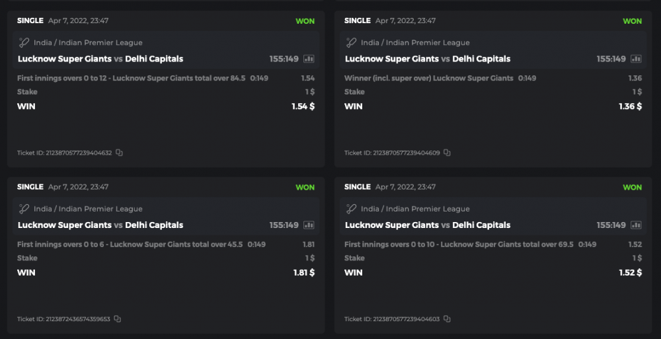661x339 pixels.
Task: Click cricket sport icon on the 1.81 odds card
Action: [x=24, y=209]
